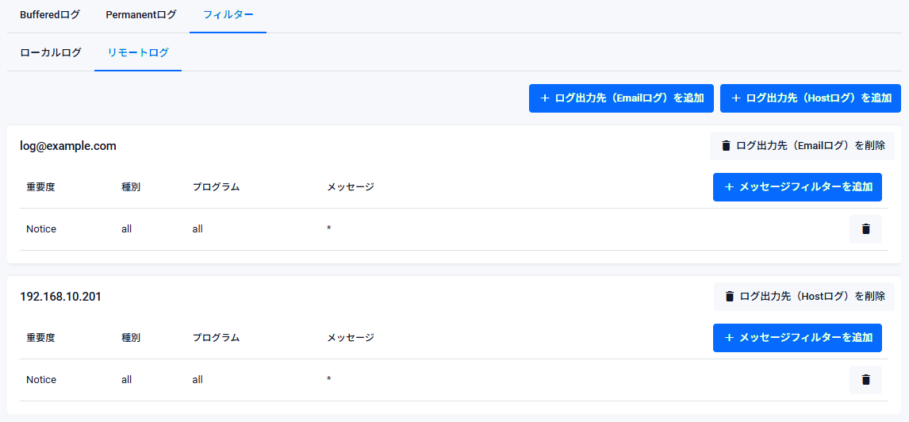This screenshot has width=909, height=422.
Task: Open the Permanentログ tab
Action: [x=141, y=15]
